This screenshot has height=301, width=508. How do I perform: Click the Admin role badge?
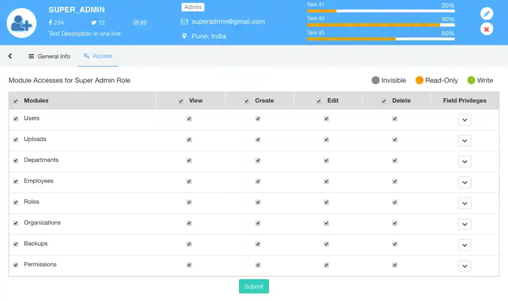click(x=193, y=7)
